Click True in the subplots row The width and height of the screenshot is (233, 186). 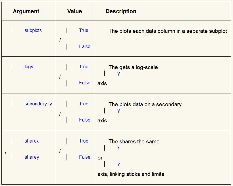point(84,31)
